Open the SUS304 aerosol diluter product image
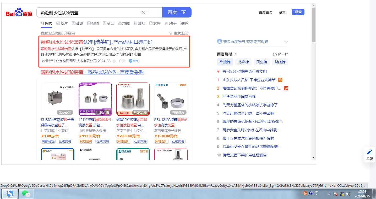376x199 pixels. point(58,99)
